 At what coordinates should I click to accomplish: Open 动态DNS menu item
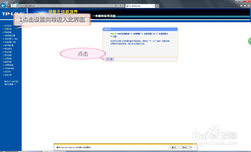[8, 72]
